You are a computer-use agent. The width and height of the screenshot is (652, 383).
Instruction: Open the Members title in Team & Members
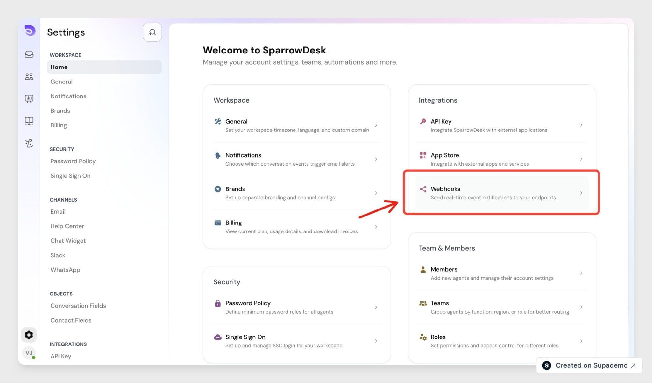pos(444,269)
